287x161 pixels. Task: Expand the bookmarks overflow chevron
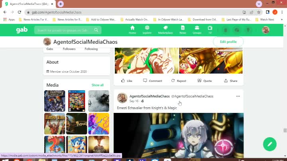pyautogui.click(x=282, y=19)
